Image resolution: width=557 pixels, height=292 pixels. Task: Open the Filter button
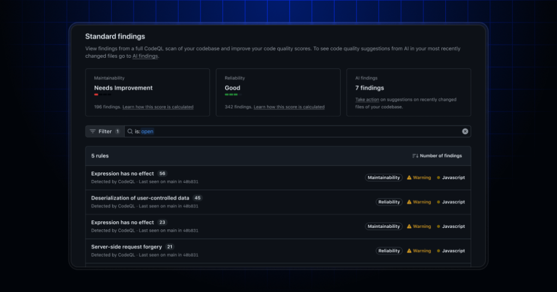[105, 132]
